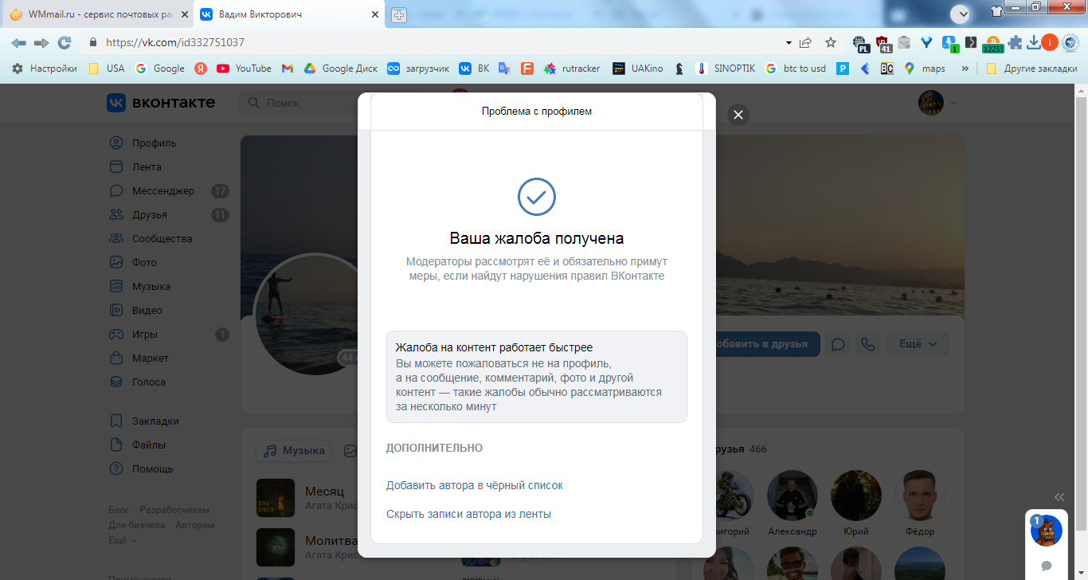Open friend Юрий's avatar
The height and width of the screenshot is (580, 1088).
click(856, 496)
